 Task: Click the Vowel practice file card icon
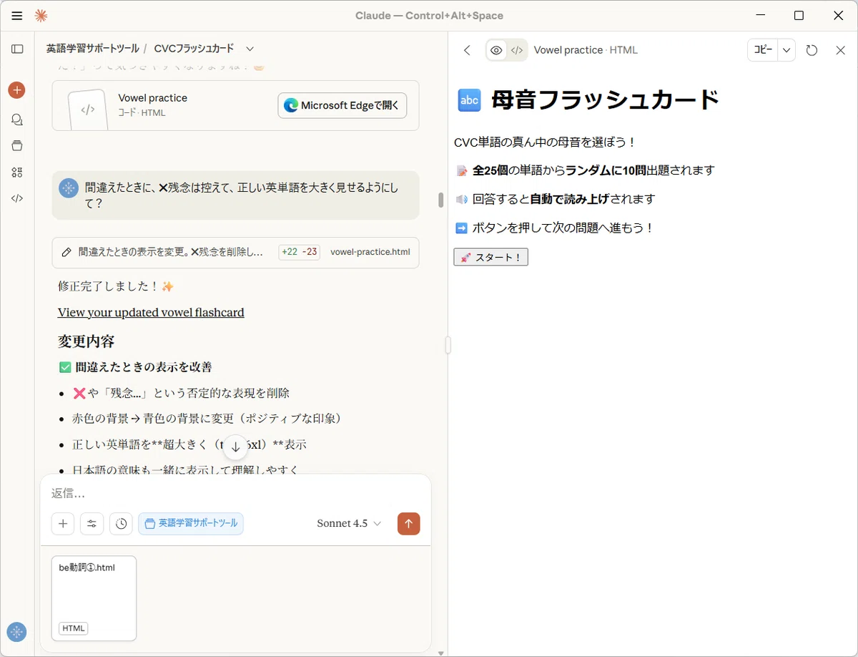tap(87, 110)
